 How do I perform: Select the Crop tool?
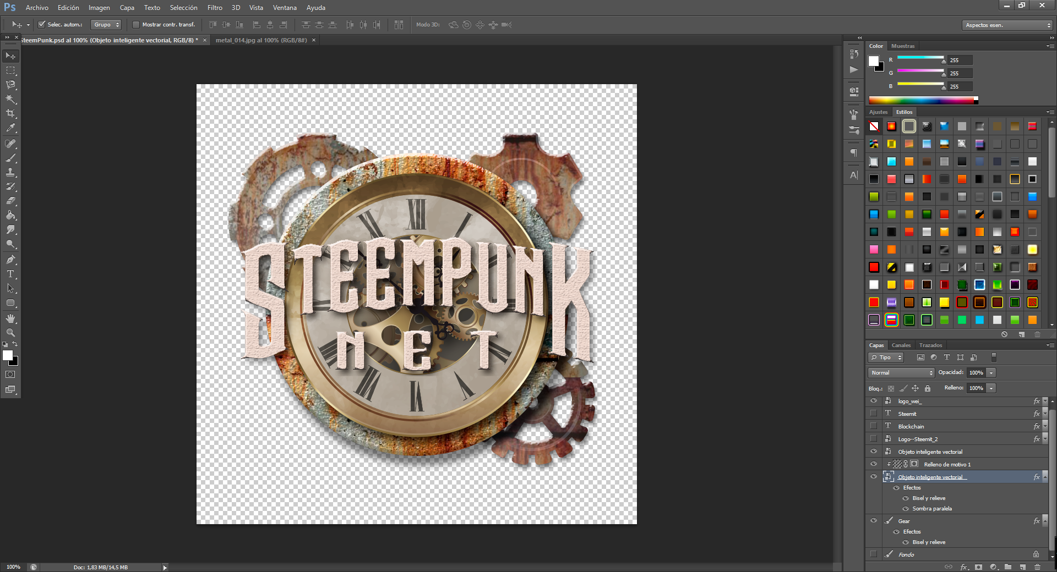10,113
